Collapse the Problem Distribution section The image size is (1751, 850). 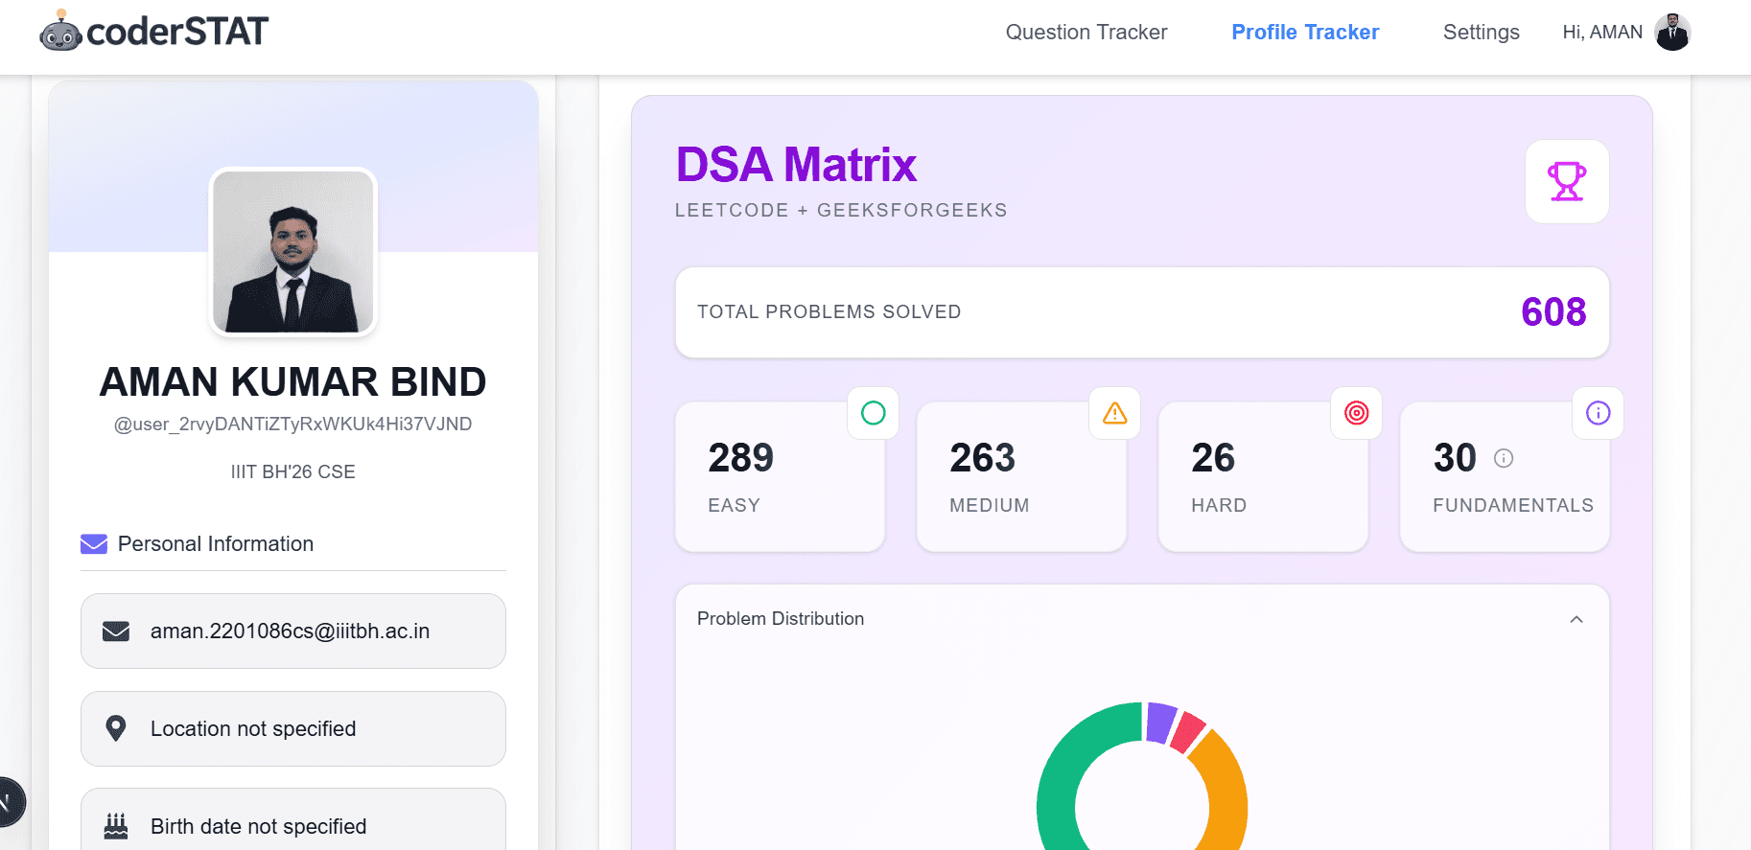pyautogui.click(x=1576, y=619)
